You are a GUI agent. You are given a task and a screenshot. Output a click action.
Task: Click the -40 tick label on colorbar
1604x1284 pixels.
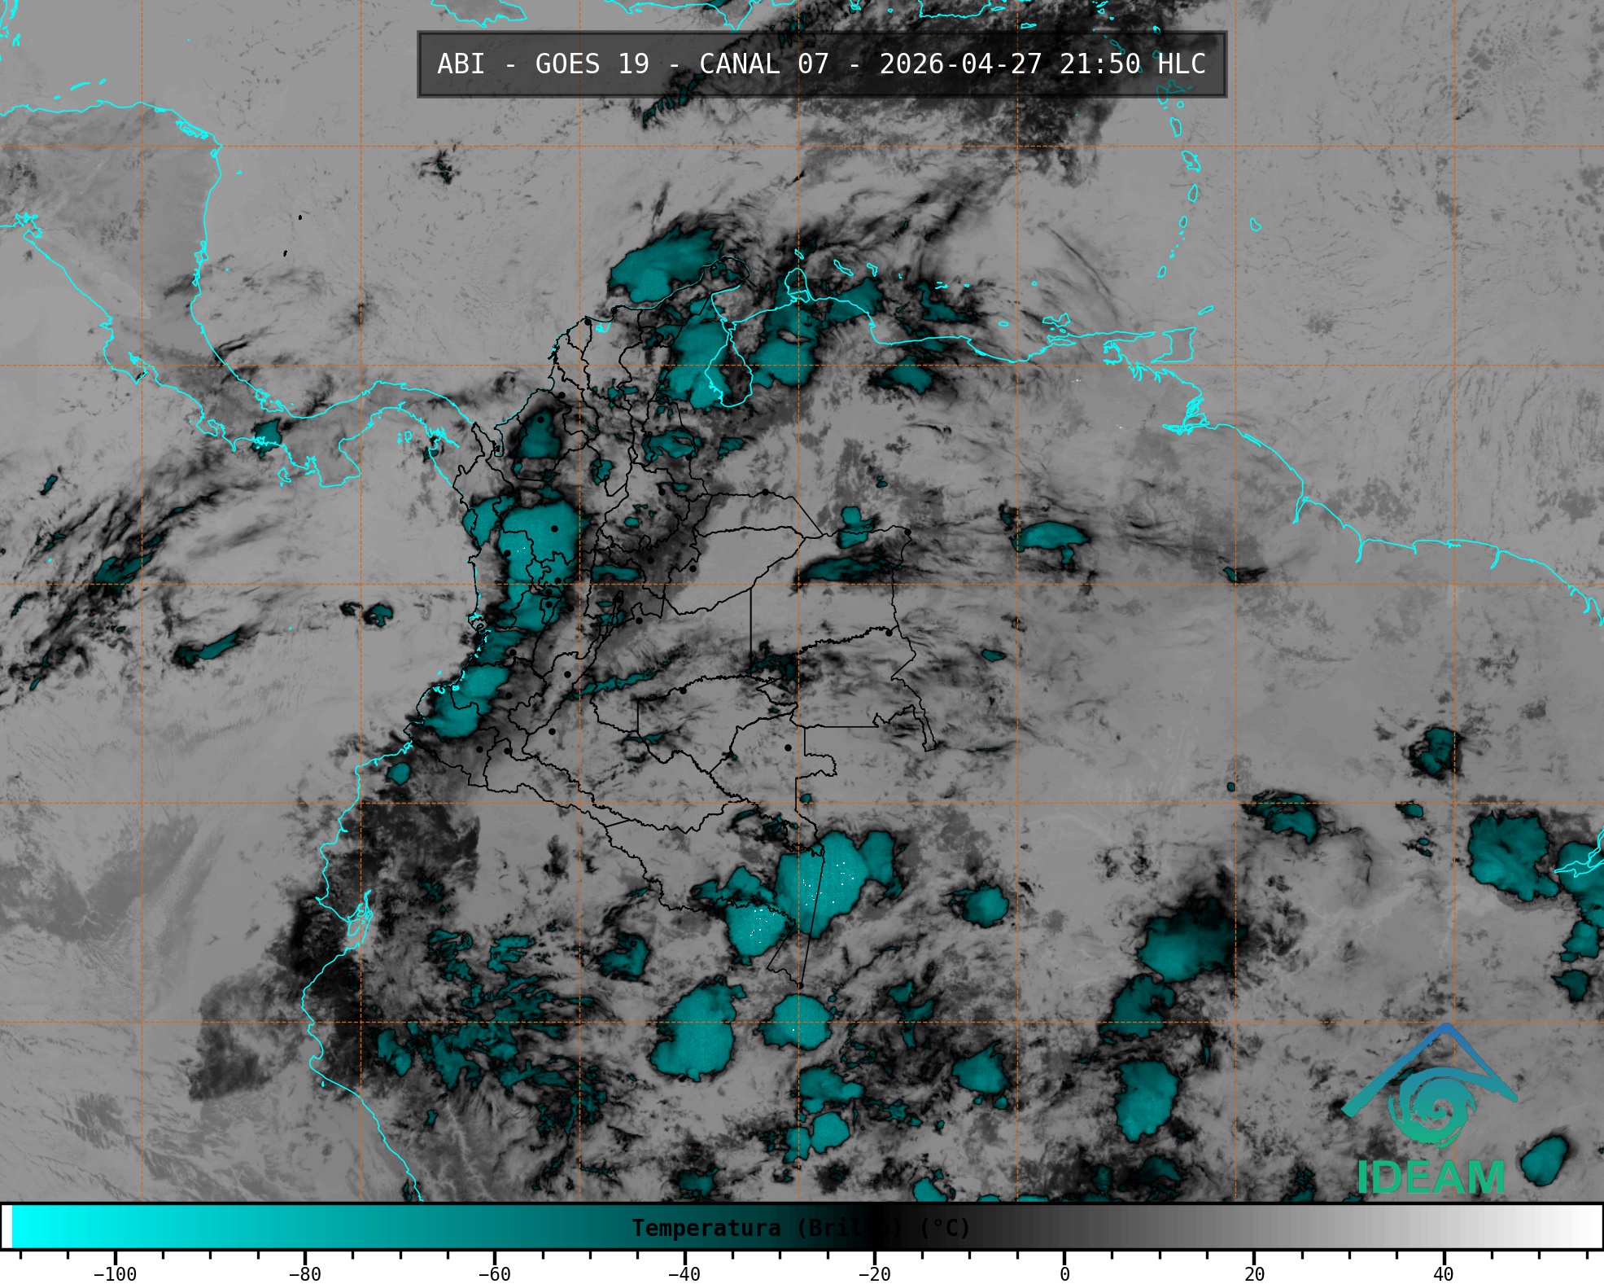(x=684, y=1274)
